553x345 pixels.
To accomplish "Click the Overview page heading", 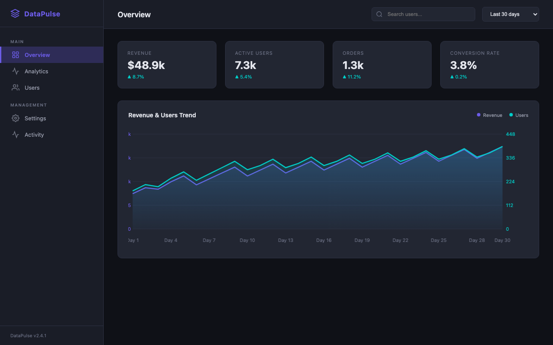I will (x=134, y=15).
